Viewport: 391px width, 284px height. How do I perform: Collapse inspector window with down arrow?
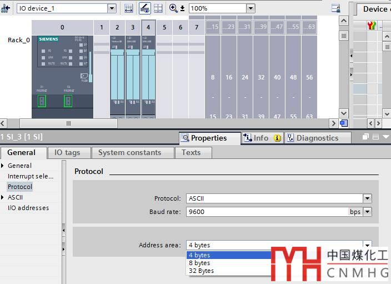tap(386, 137)
